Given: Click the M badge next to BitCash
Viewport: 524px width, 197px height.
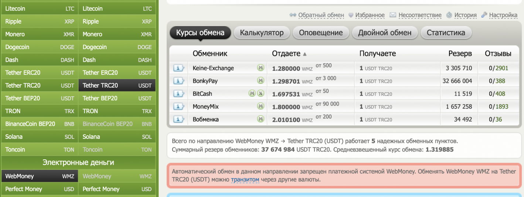Looking at the screenshot, I should coord(252,93).
